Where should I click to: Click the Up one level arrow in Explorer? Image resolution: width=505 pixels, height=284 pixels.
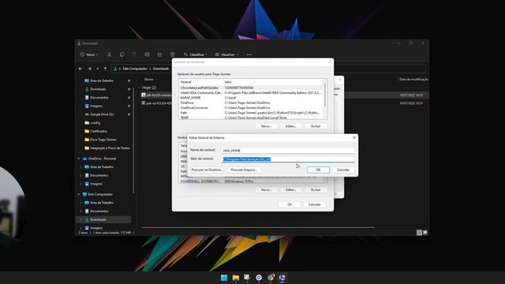[x=105, y=69]
